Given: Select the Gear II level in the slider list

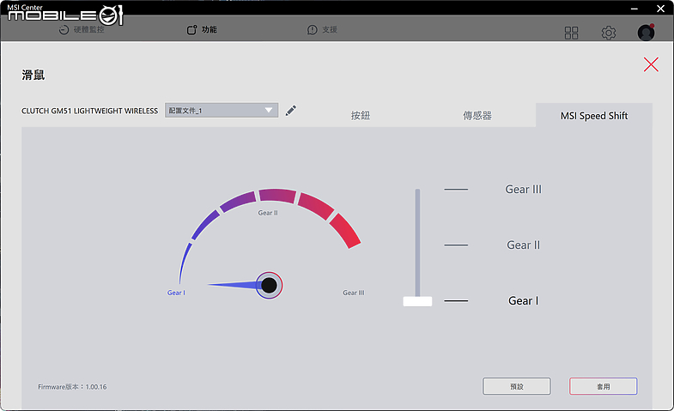Looking at the screenshot, I should point(523,245).
